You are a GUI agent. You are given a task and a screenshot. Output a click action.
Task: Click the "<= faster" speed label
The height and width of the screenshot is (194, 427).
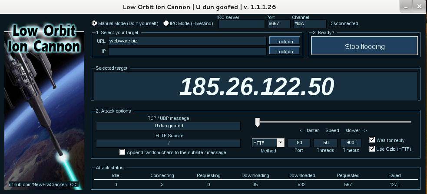(309, 130)
